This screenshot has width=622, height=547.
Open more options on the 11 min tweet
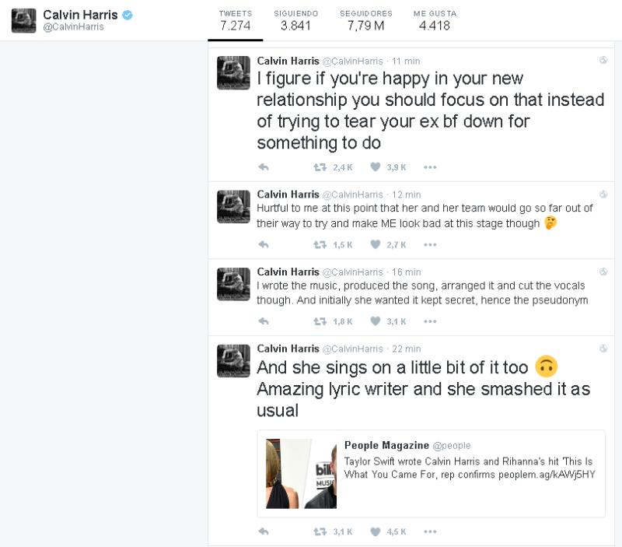tap(430, 167)
